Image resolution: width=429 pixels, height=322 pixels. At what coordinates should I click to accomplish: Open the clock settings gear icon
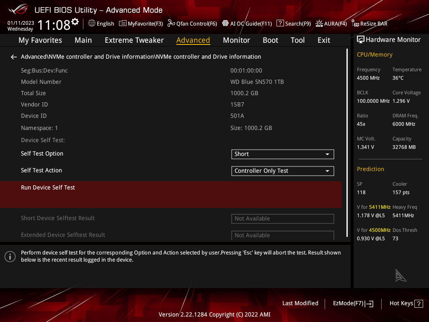[75, 21]
